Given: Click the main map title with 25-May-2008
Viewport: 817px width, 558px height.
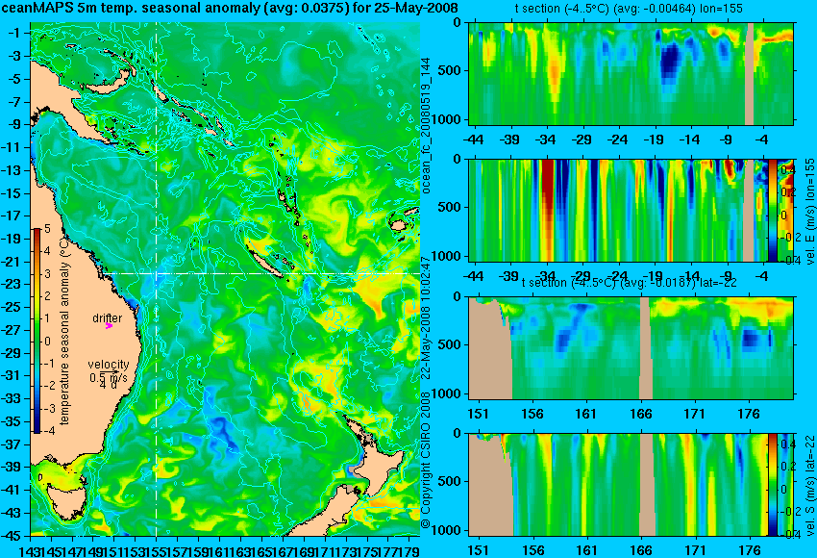Looking at the screenshot, I should pyautogui.click(x=231, y=8).
